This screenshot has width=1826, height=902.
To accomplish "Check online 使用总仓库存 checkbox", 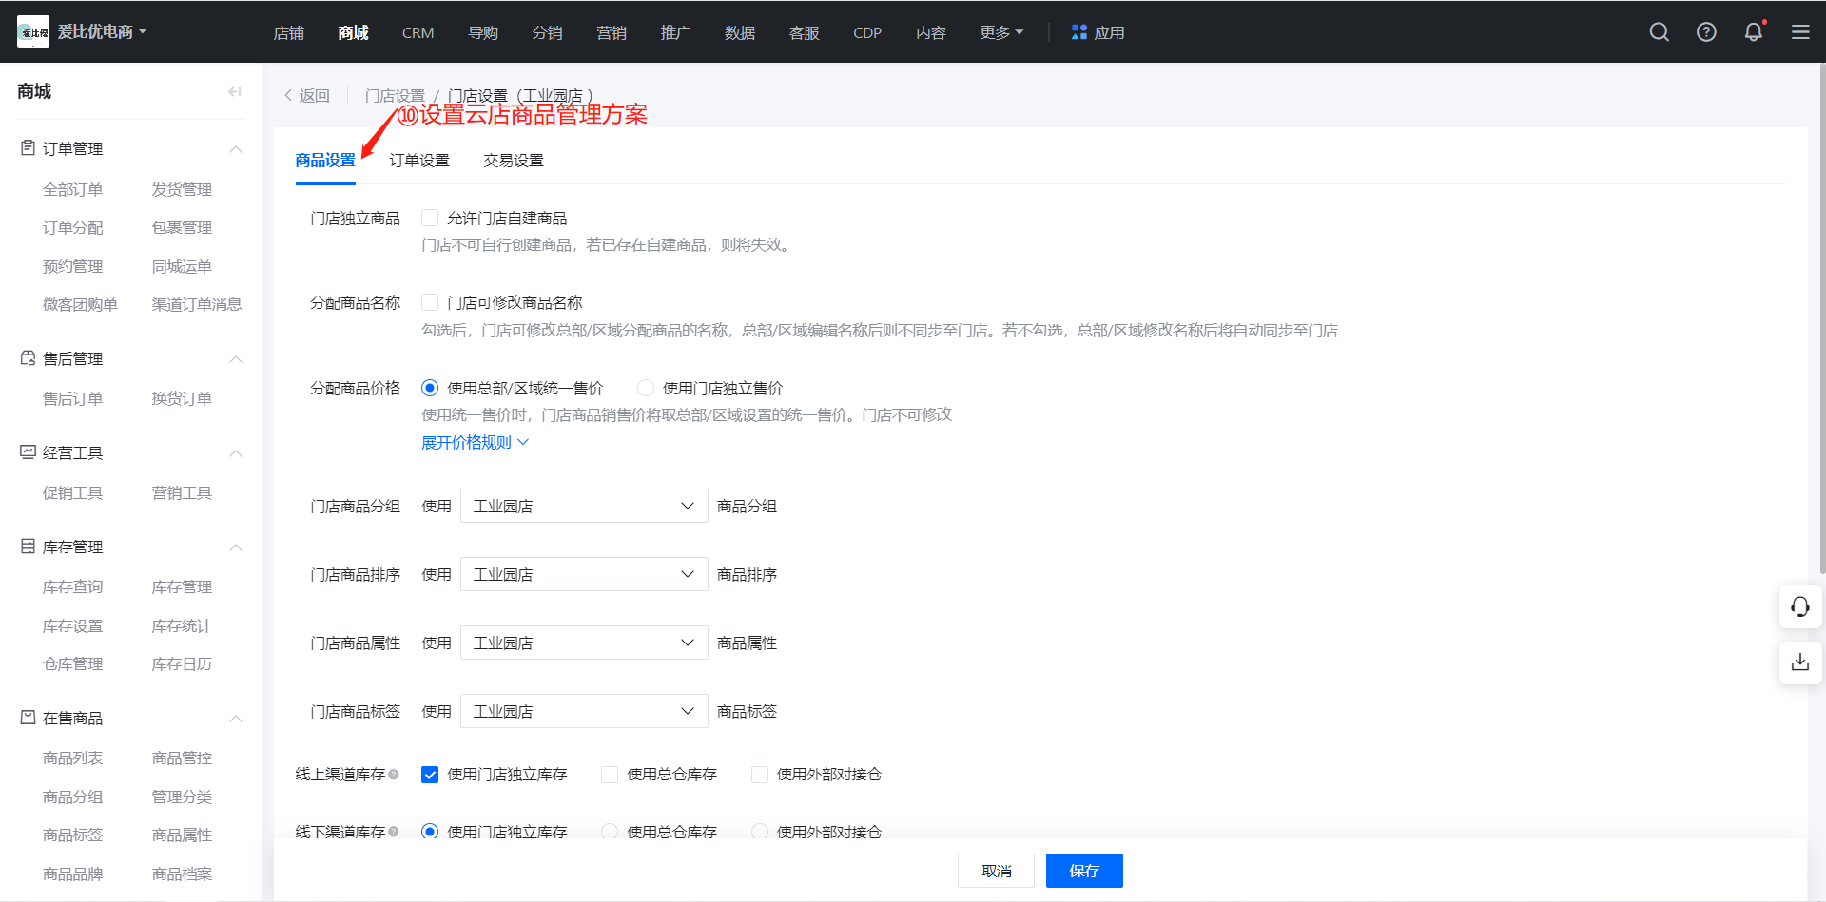I will tap(610, 775).
